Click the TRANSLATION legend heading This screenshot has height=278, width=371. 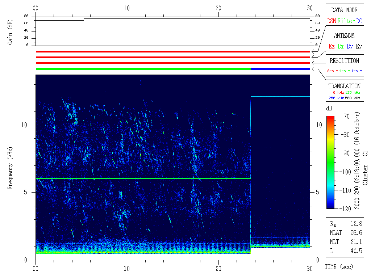(344, 86)
